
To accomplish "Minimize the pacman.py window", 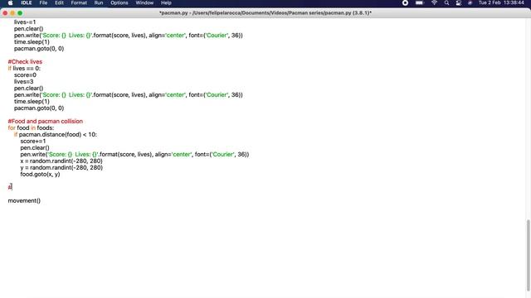I will pos(12,13).
